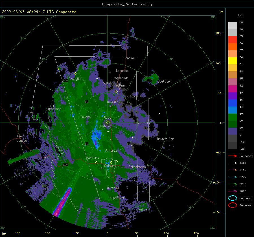Click the cyan current ellipse icon
254x237 pixels.
coord(233,198)
